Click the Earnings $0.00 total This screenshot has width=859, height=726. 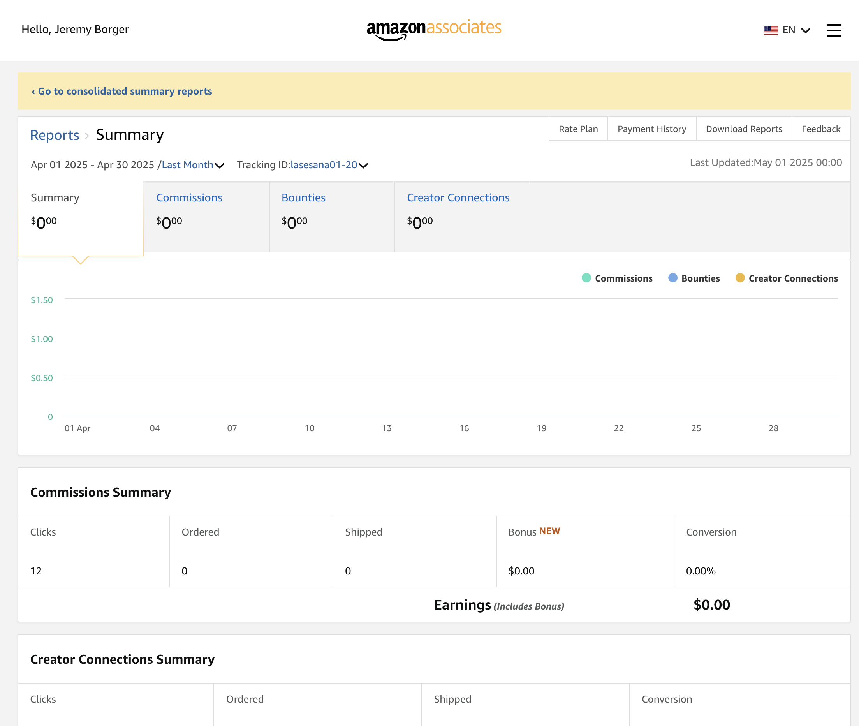tap(712, 604)
